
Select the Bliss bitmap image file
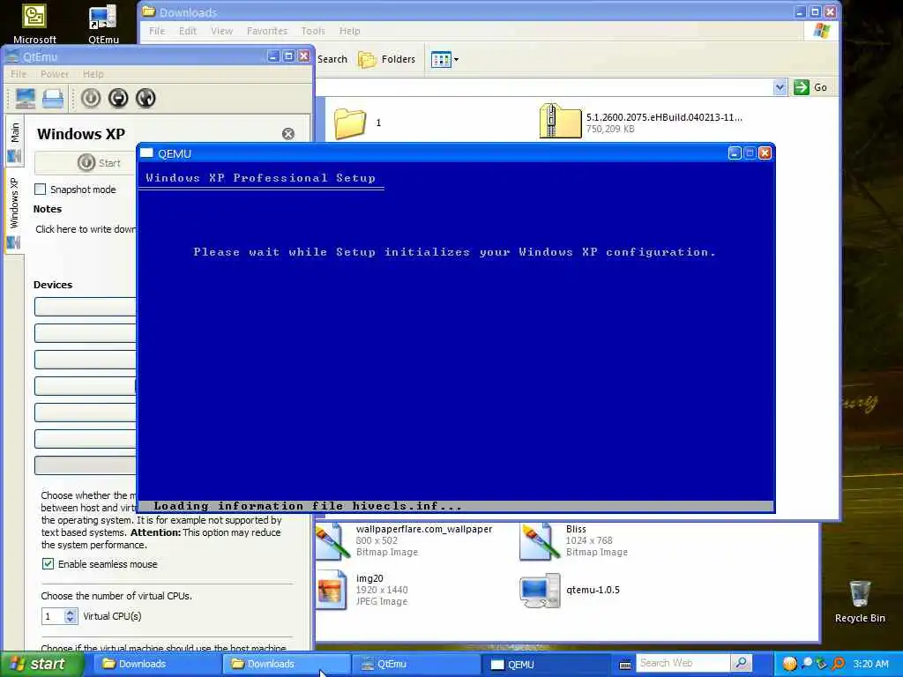click(x=573, y=540)
